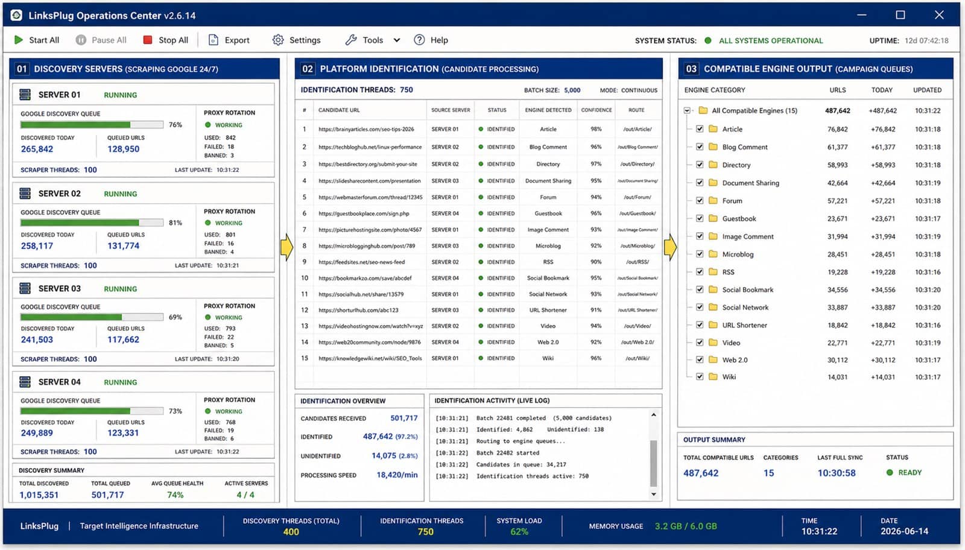
Task: Sort engines by the URLS column header
Action: tap(838, 90)
